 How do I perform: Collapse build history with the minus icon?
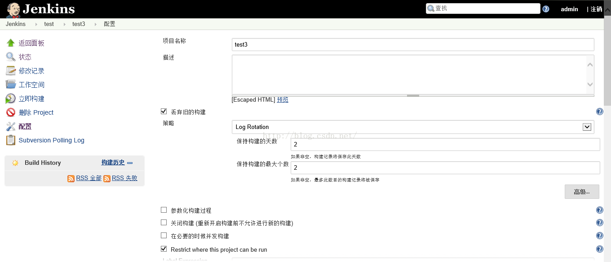pos(130,163)
